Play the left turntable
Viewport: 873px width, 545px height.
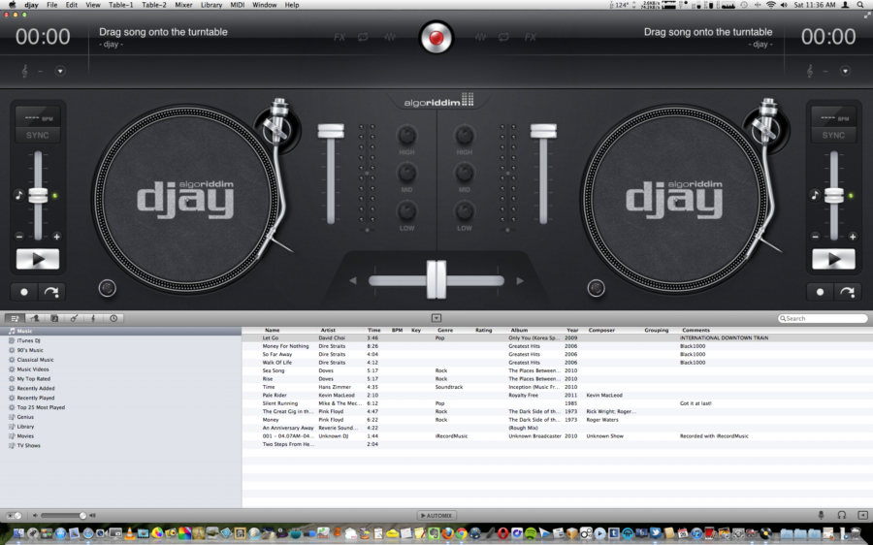[38, 260]
